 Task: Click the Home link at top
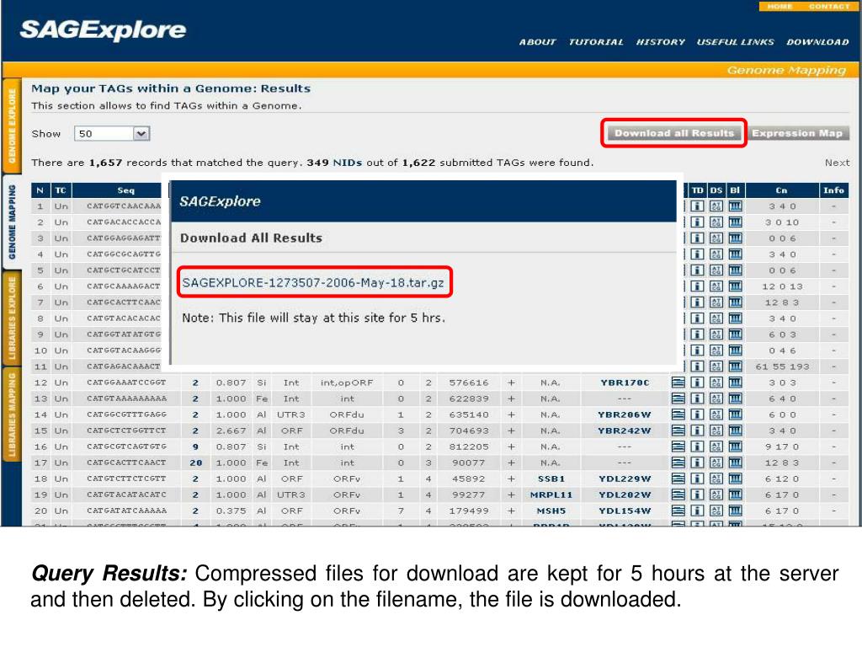[780, 7]
